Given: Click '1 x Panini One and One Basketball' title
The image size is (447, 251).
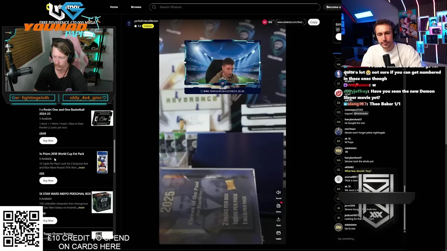Looking at the screenshot, I should [62, 112].
